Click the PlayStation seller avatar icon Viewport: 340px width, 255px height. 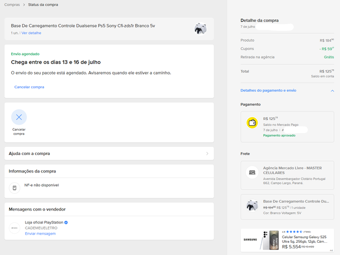point(15,228)
